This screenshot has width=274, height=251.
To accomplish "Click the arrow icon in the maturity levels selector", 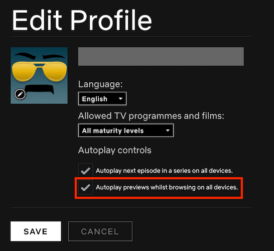I will (x=168, y=131).
